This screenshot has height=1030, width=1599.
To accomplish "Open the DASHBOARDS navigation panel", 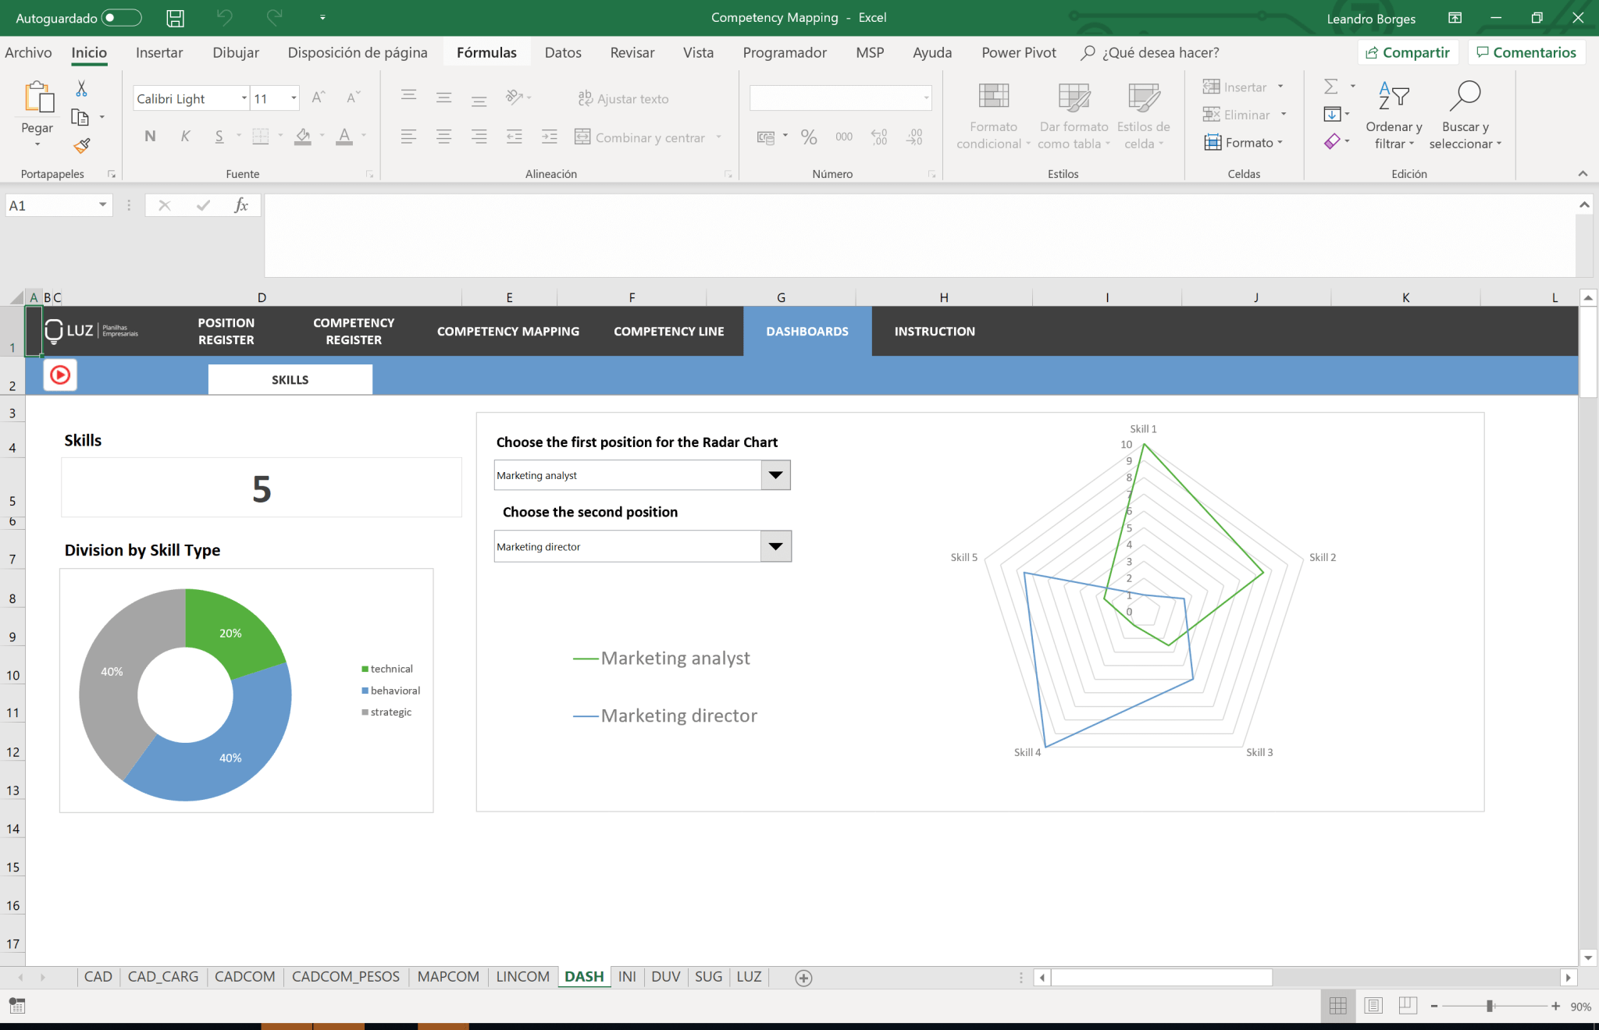I will click(x=807, y=331).
